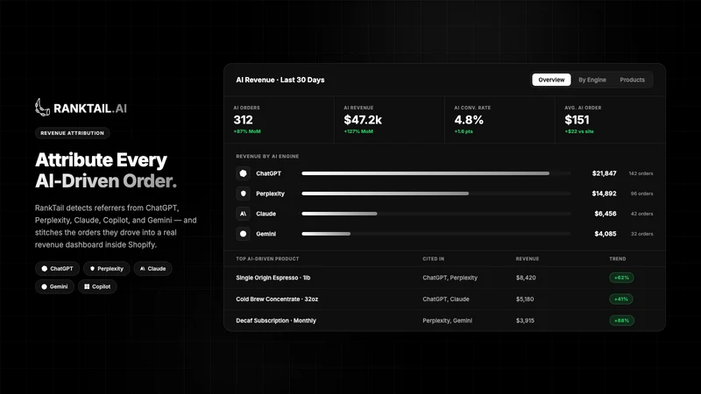Click the Claude revenue progress bar
701x394 pixels.
(435, 214)
